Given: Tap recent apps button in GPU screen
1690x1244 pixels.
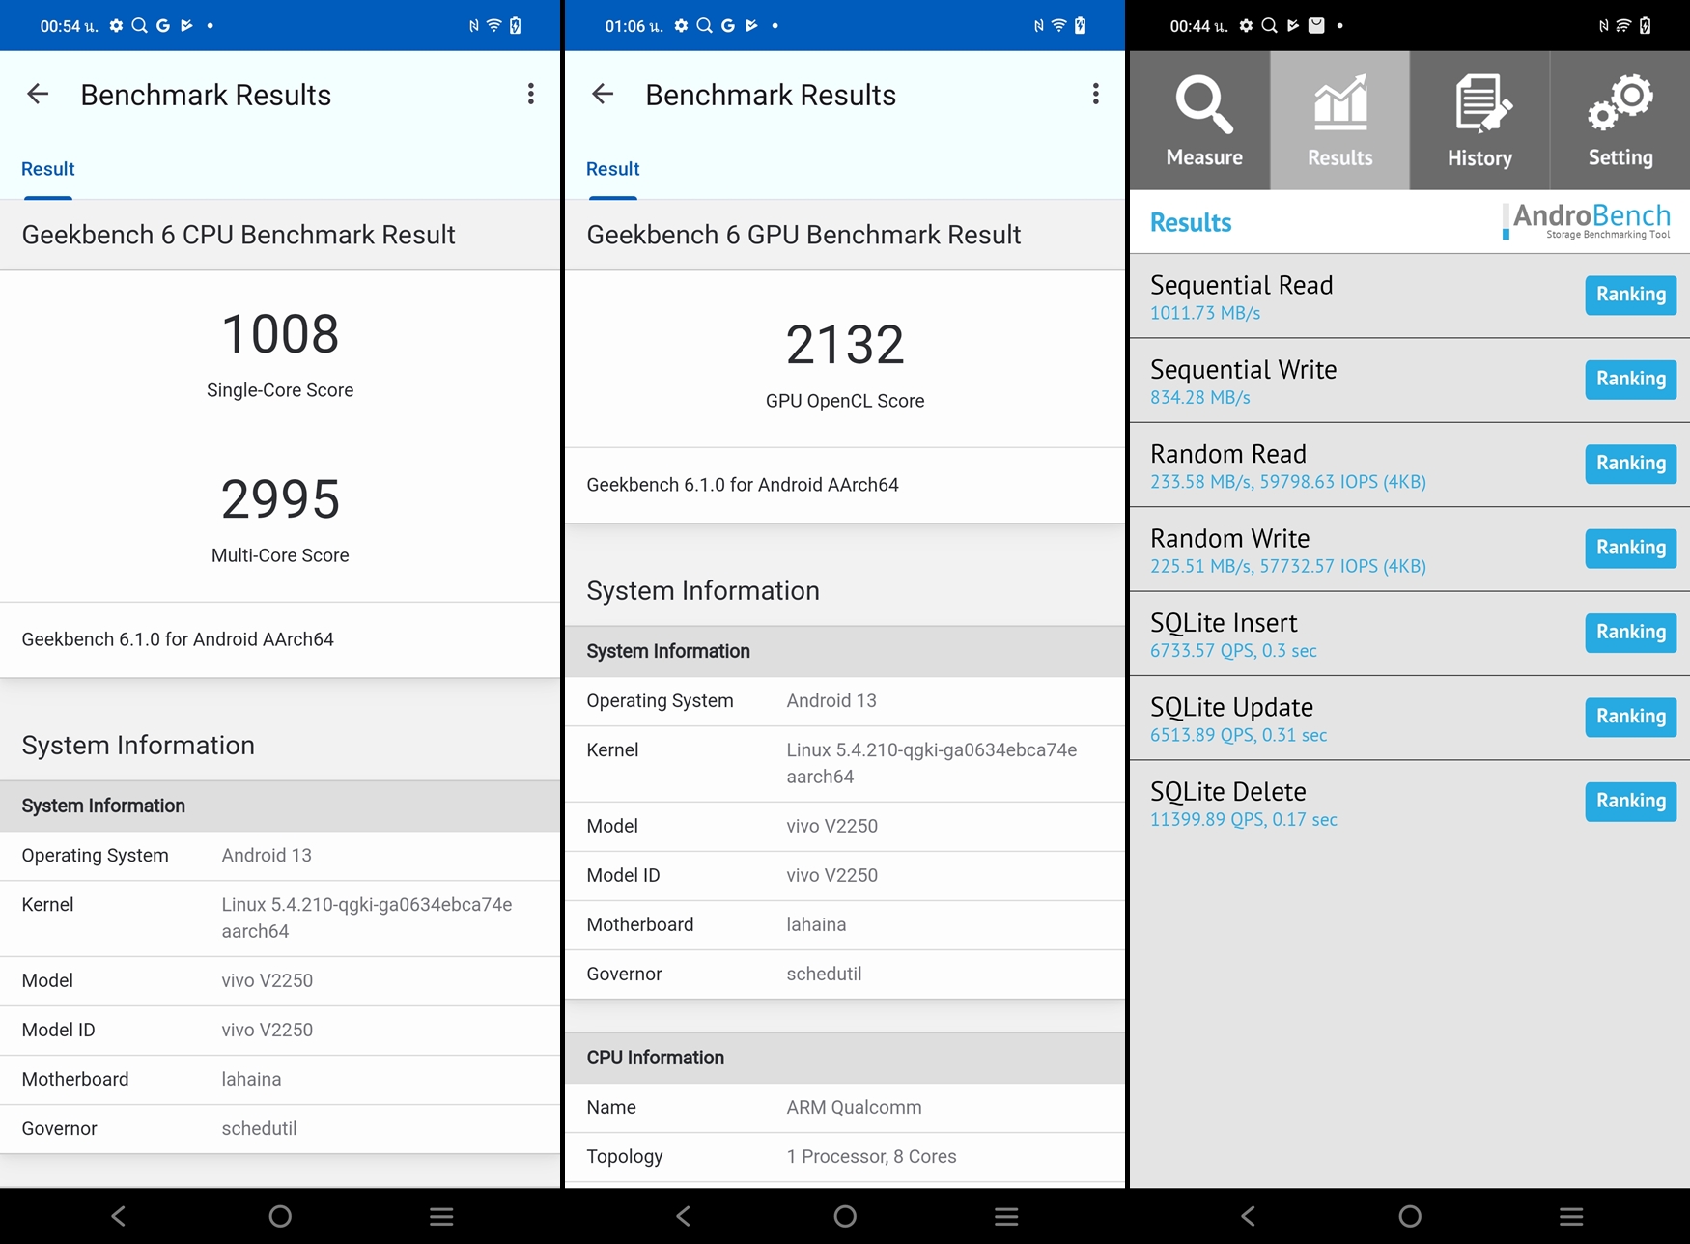Looking at the screenshot, I should coord(1006,1216).
